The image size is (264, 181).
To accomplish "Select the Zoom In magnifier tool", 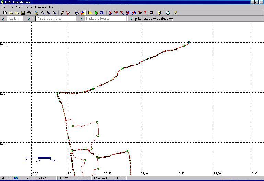I will 48,13.
